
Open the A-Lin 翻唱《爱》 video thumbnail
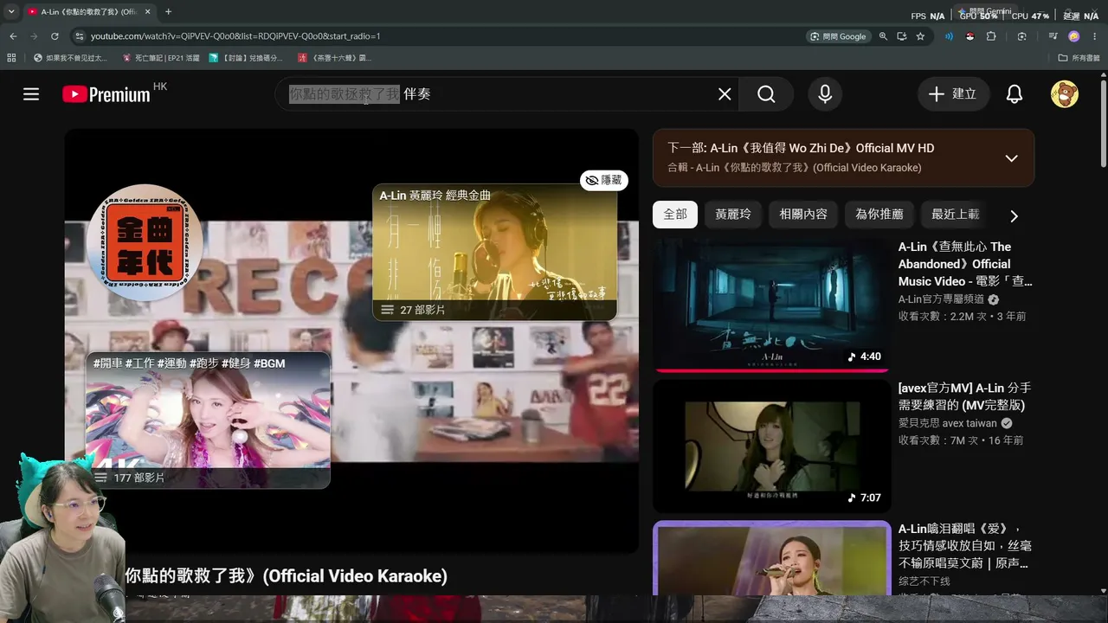click(x=771, y=558)
